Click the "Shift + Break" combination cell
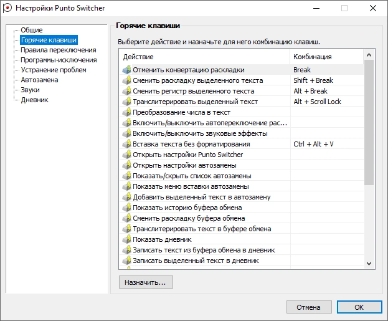This screenshot has width=388, height=321. [326, 80]
